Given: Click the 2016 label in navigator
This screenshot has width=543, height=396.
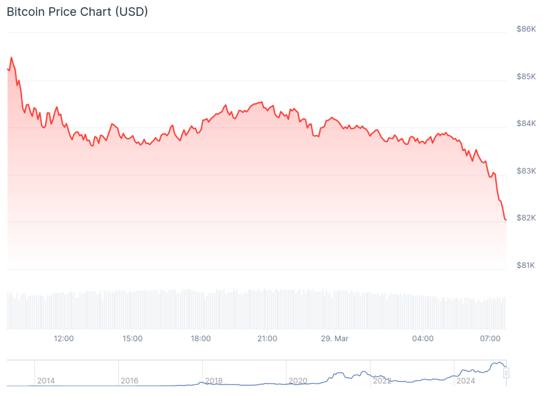Looking at the screenshot, I should [129, 381].
